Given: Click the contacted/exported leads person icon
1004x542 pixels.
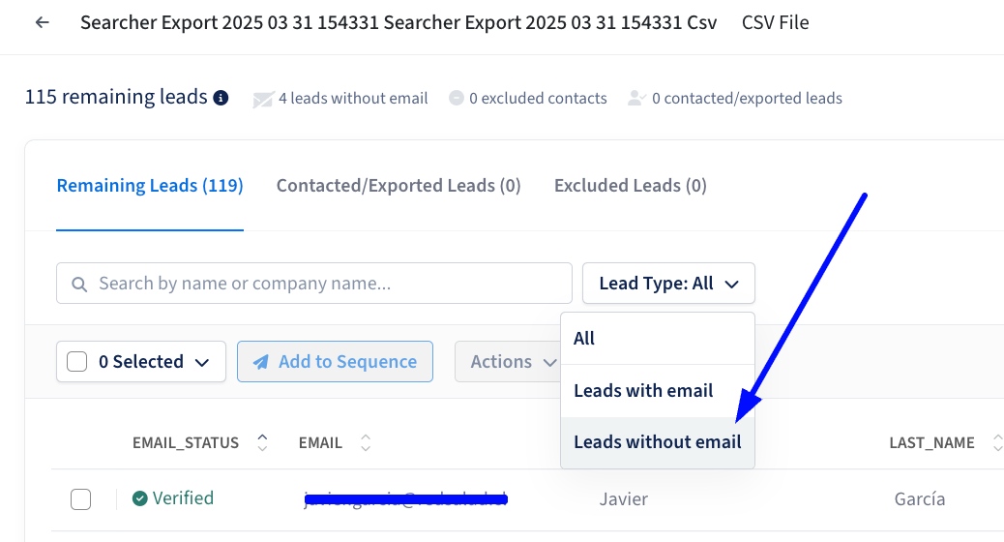Looking at the screenshot, I should (x=636, y=98).
